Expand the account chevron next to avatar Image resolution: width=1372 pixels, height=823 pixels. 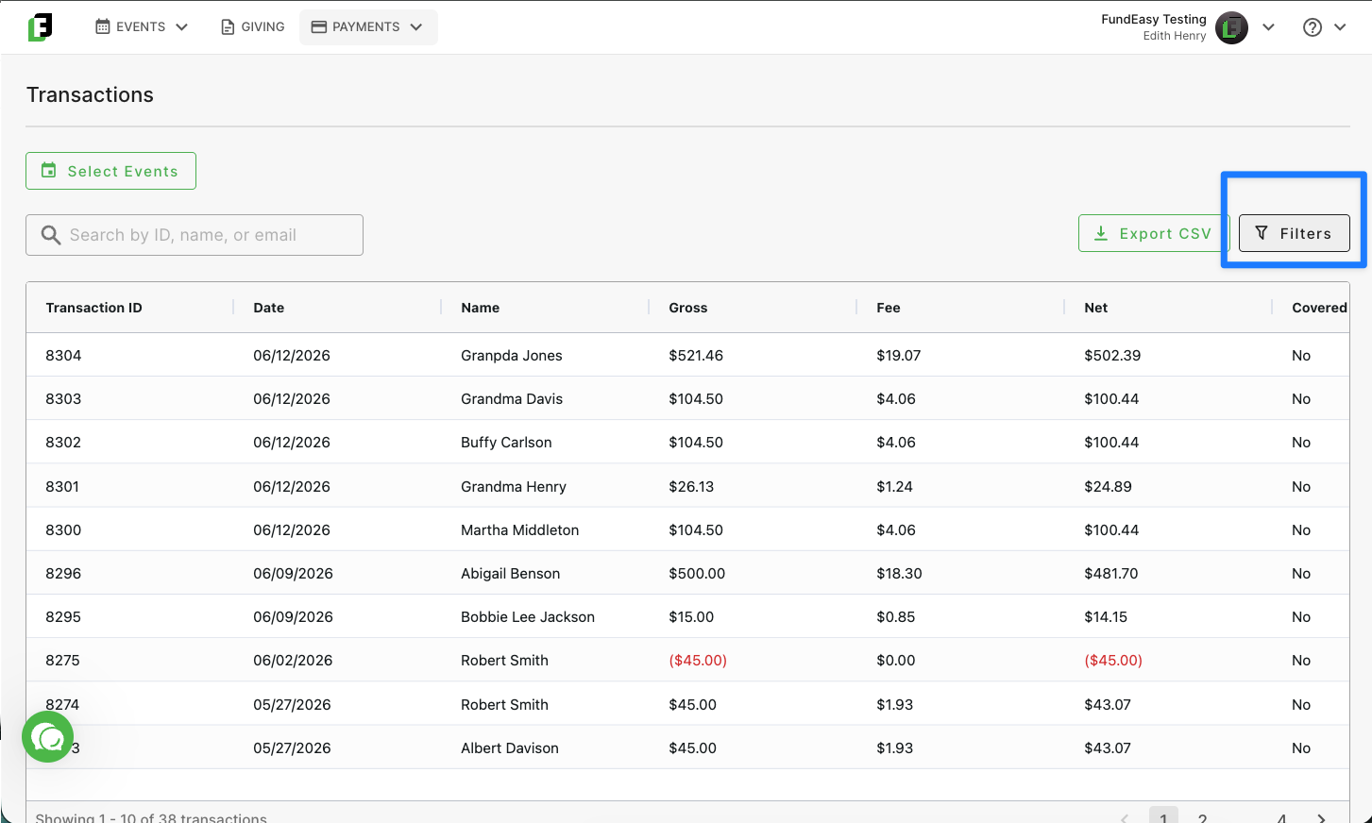[1268, 27]
